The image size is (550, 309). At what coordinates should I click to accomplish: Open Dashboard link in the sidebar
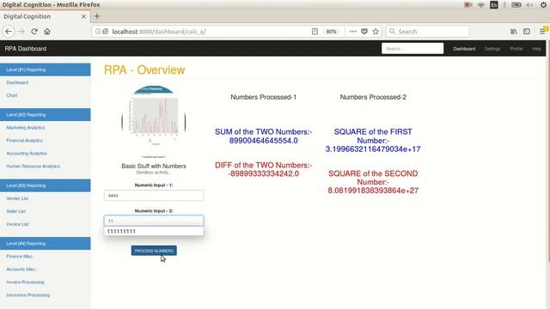click(17, 82)
